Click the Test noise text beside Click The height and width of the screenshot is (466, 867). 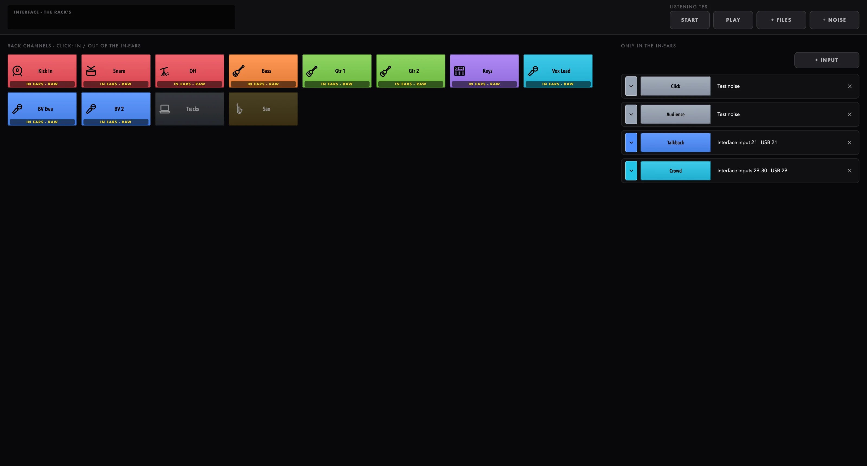728,86
